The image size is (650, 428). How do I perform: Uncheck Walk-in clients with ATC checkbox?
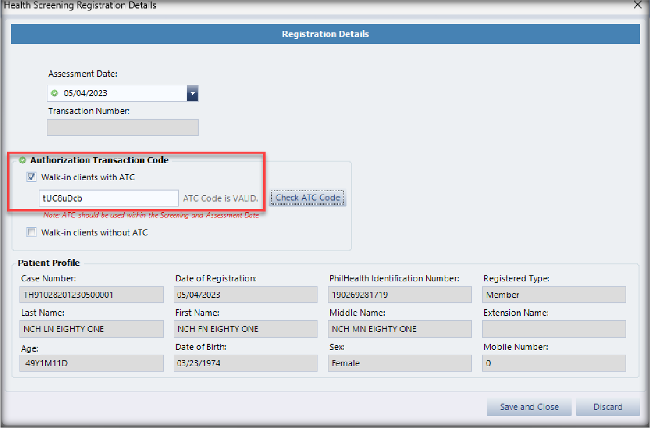(32, 177)
